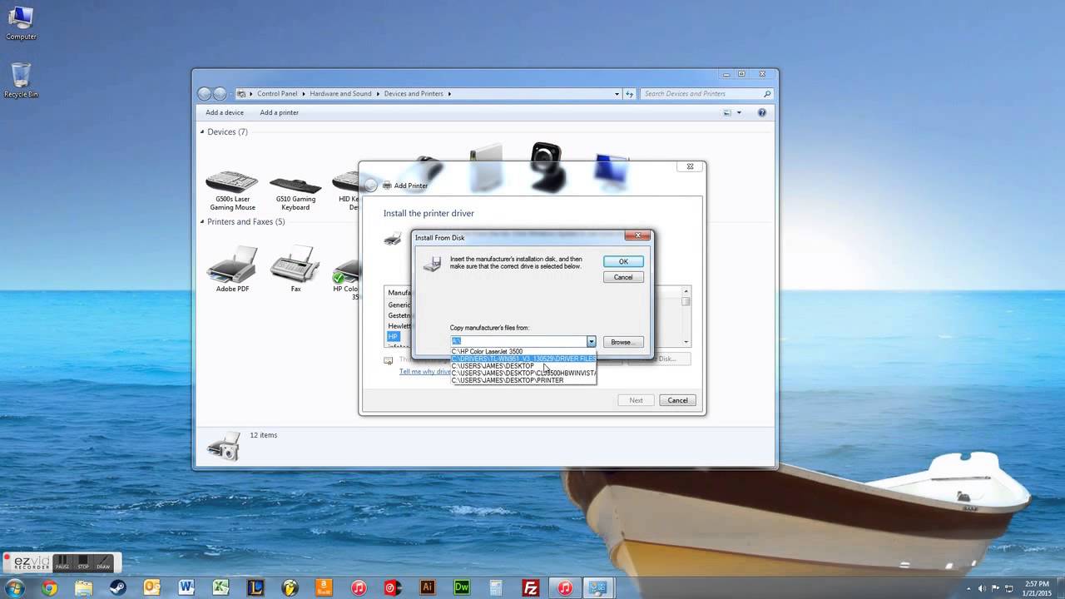Open Windows Explorer from taskbar

pyautogui.click(x=84, y=588)
